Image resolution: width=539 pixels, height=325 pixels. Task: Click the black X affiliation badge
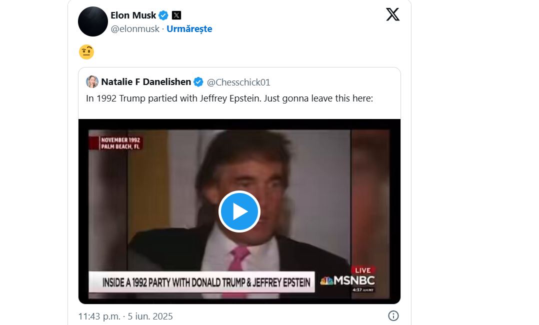click(176, 15)
